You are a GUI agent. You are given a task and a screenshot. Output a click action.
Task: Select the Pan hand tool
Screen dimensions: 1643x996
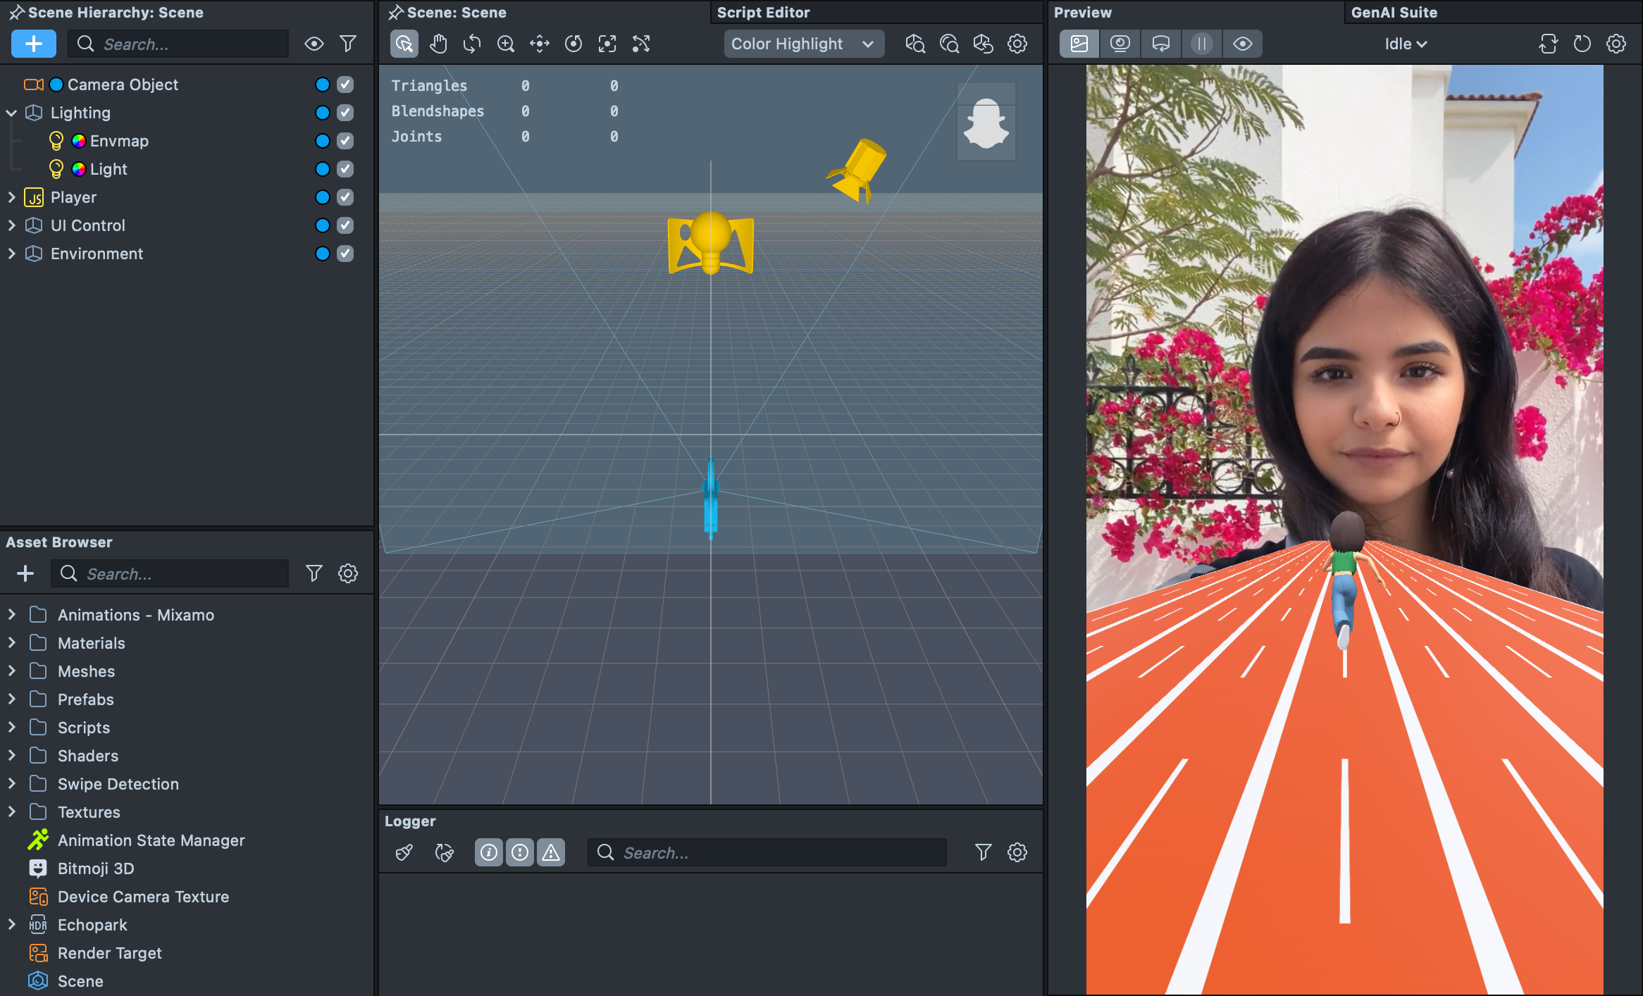[x=438, y=44]
